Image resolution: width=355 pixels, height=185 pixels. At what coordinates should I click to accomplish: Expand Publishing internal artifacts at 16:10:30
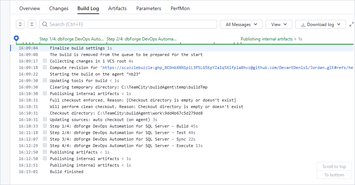tap(45, 94)
